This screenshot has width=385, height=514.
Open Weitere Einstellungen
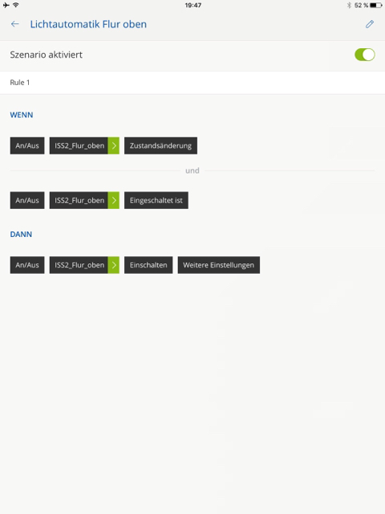(x=219, y=265)
